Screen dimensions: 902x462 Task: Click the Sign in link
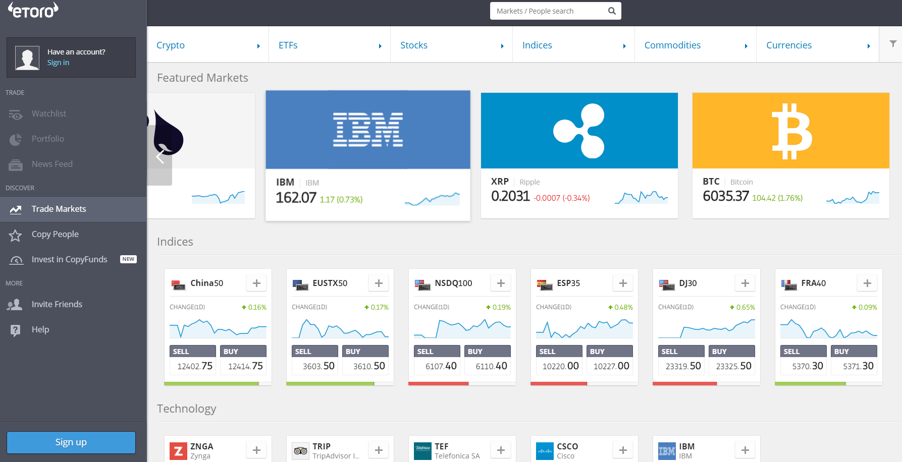[58, 63]
